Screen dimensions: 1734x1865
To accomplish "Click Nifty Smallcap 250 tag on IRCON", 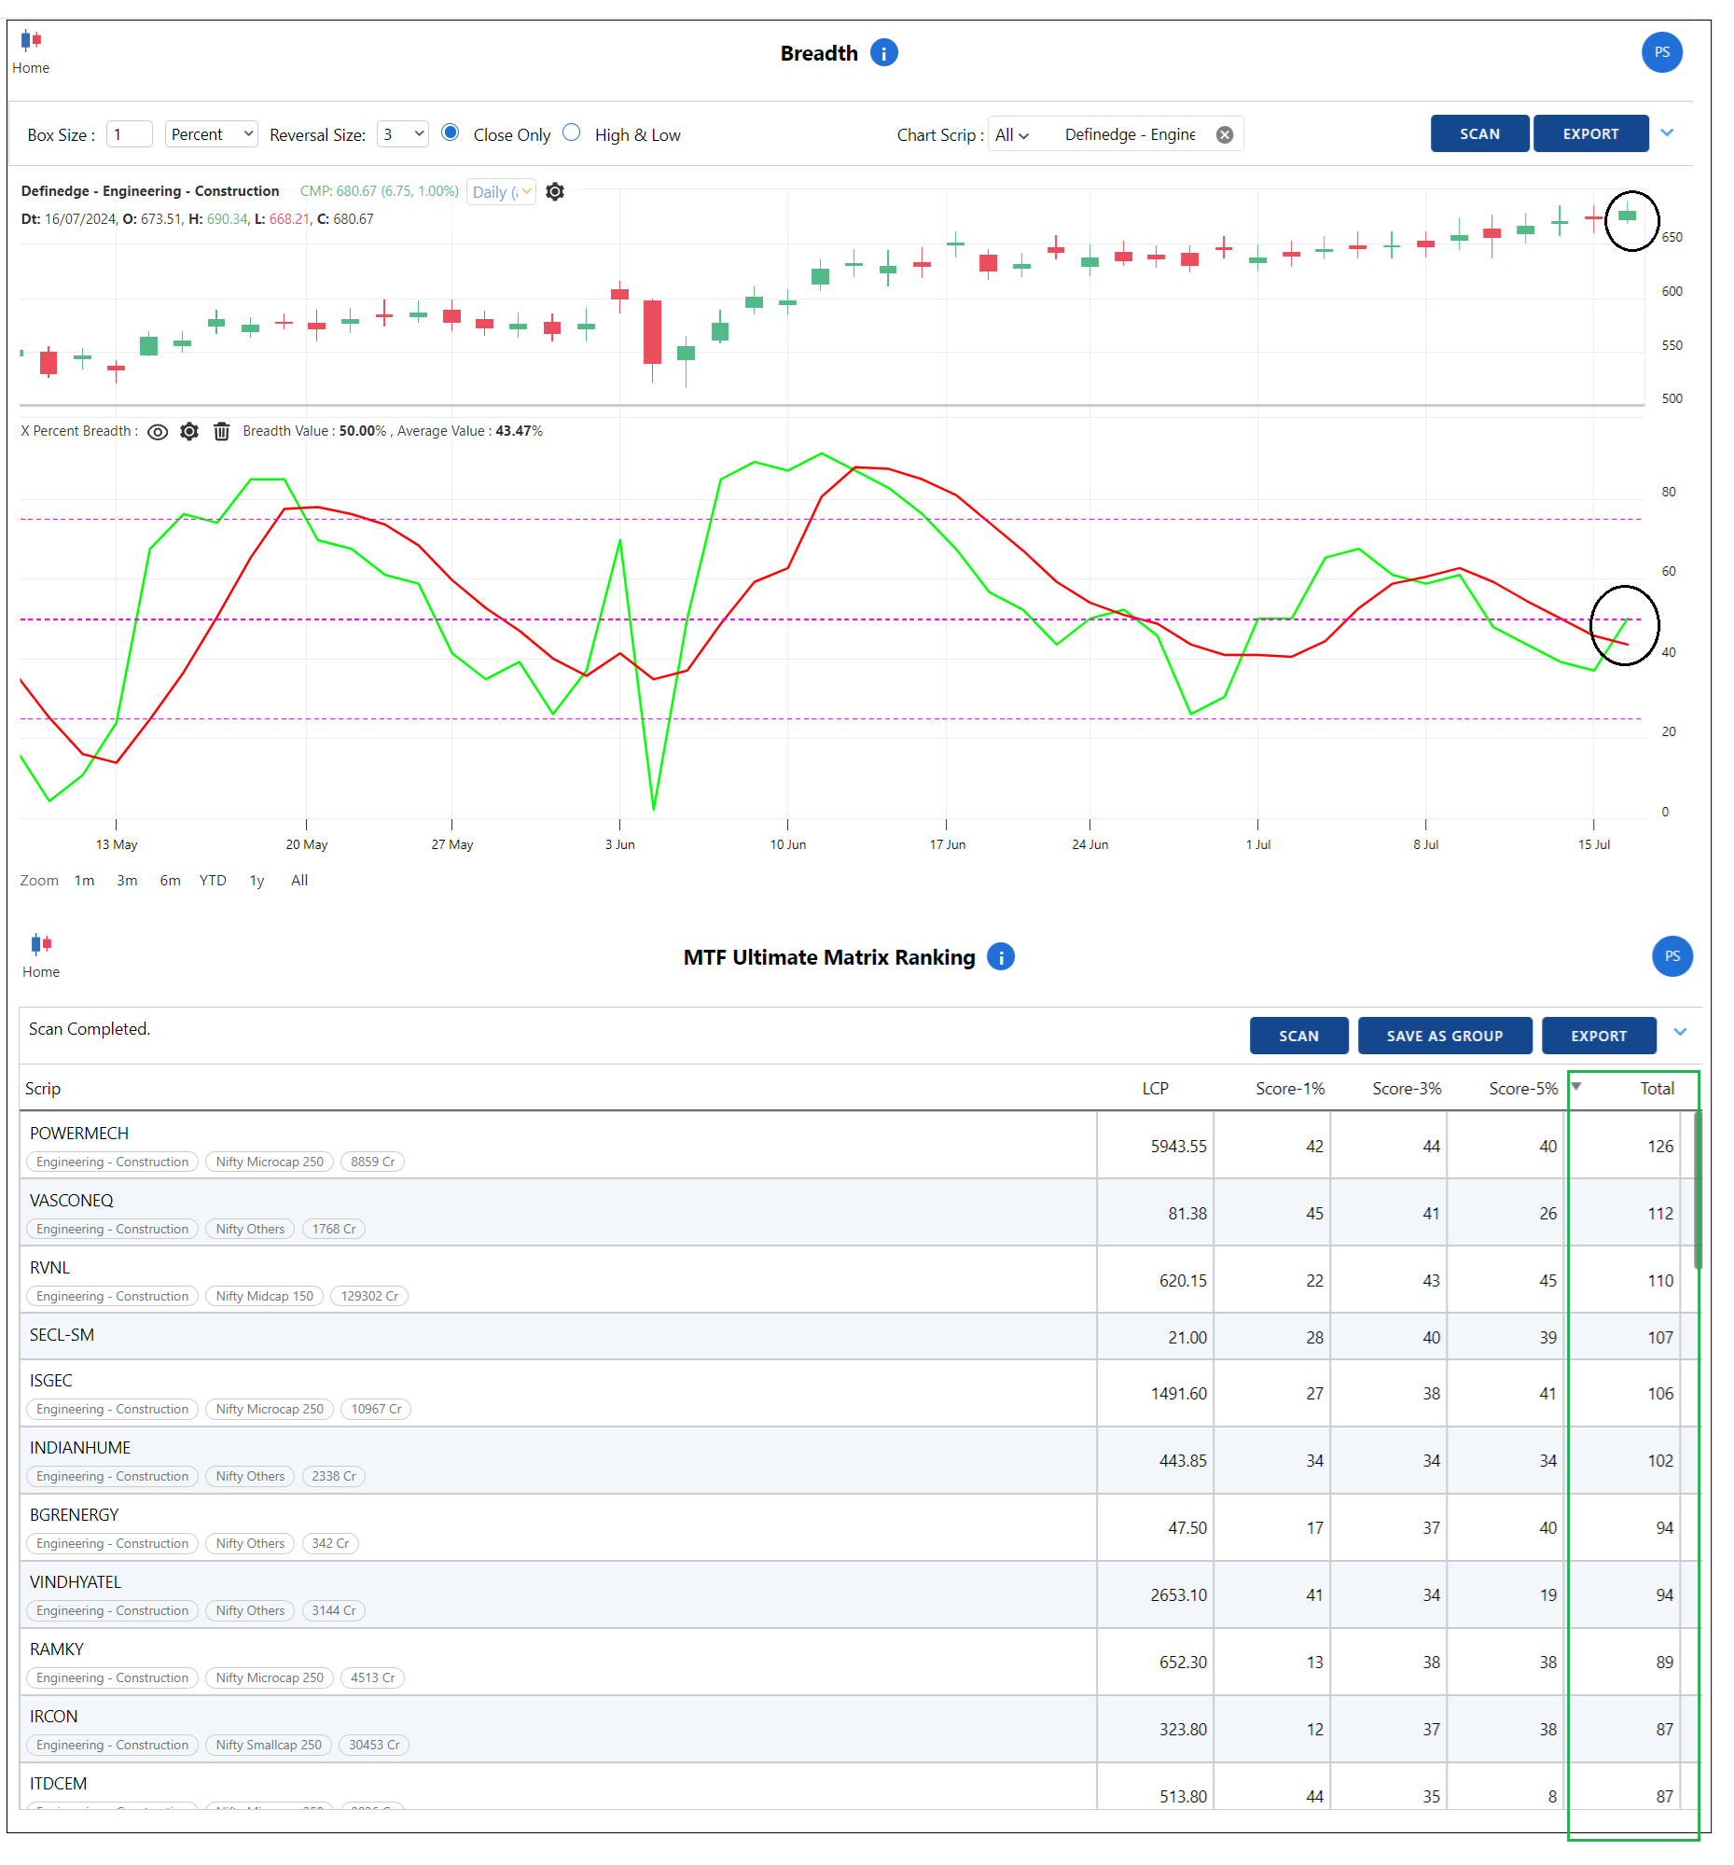I will pyautogui.click(x=269, y=1745).
